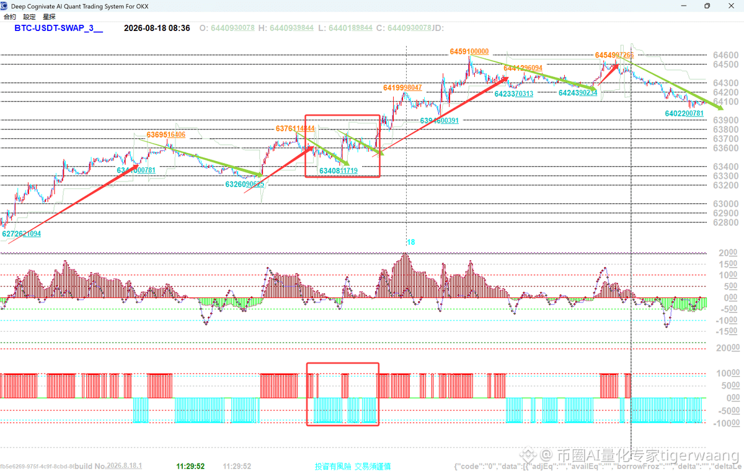
Task: Restore down the trading system window
Action: coord(707,6)
